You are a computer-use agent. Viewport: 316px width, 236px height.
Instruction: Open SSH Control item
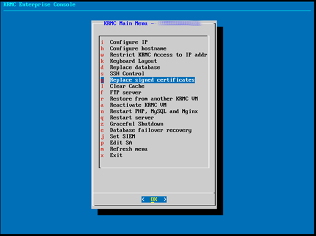[x=127, y=74]
